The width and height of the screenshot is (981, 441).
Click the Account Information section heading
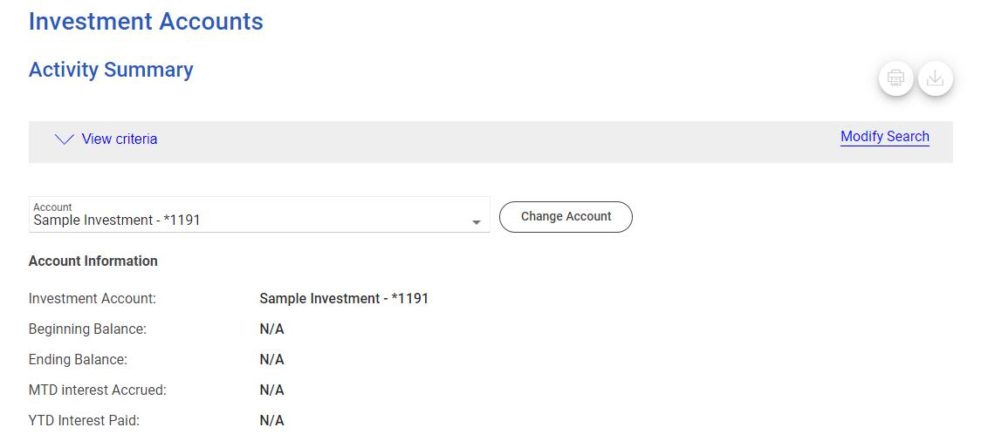pyautogui.click(x=93, y=261)
